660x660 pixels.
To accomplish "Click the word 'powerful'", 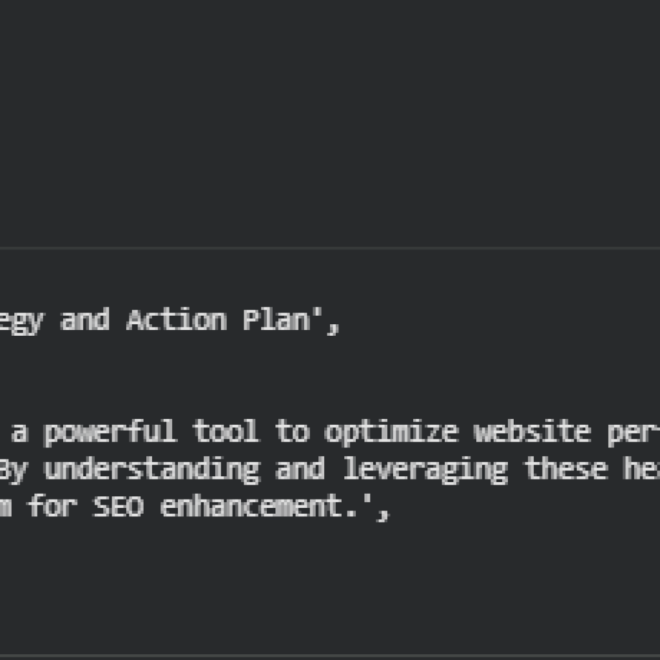I will 110,432.
